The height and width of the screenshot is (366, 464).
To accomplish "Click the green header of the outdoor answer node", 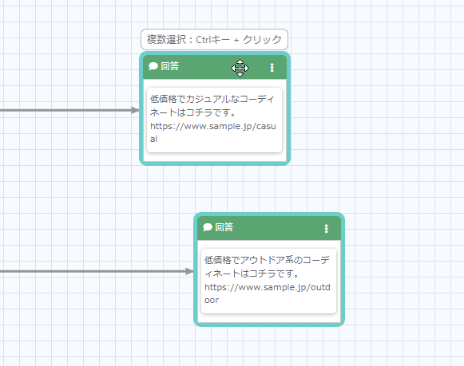I will pyautogui.click(x=269, y=228).
